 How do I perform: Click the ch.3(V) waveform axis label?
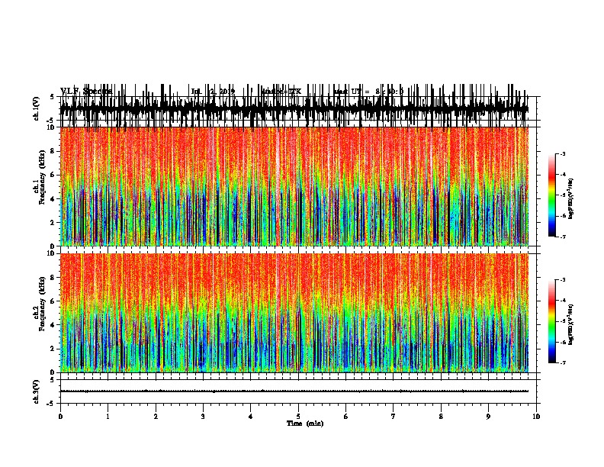[36, 391]
